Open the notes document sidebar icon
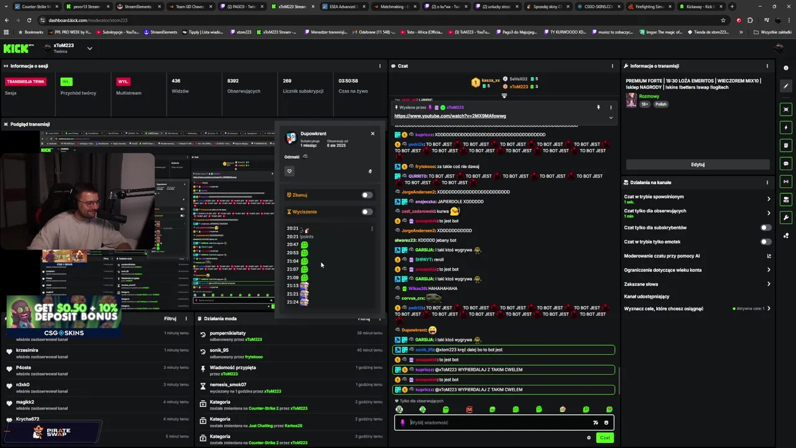The image size is (796, 448). 786,146
